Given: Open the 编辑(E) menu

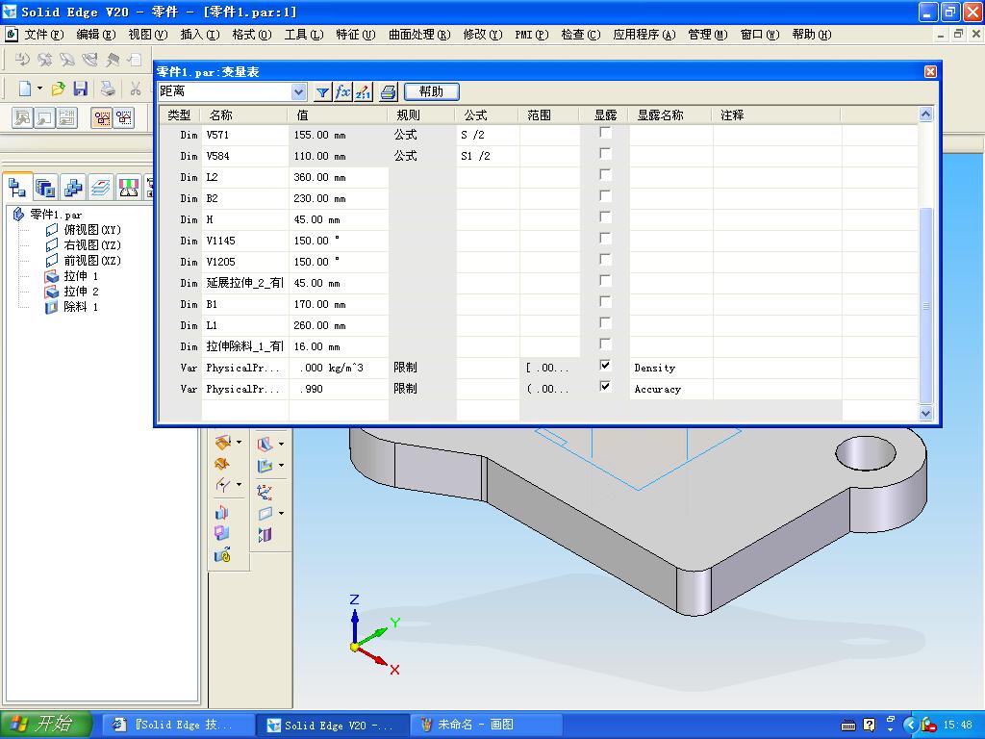Looking at the screenshot, I should pyautogui.click(x=96, y=35).
